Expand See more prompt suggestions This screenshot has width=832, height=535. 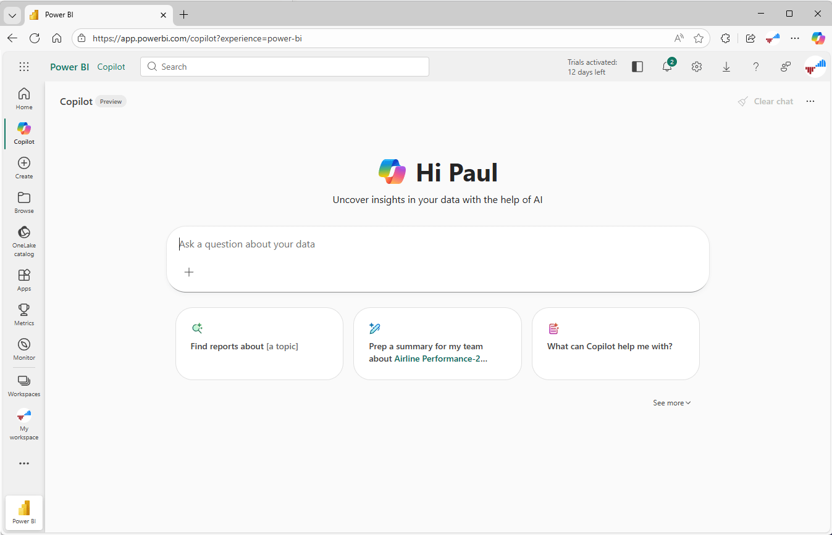(672, 403)
